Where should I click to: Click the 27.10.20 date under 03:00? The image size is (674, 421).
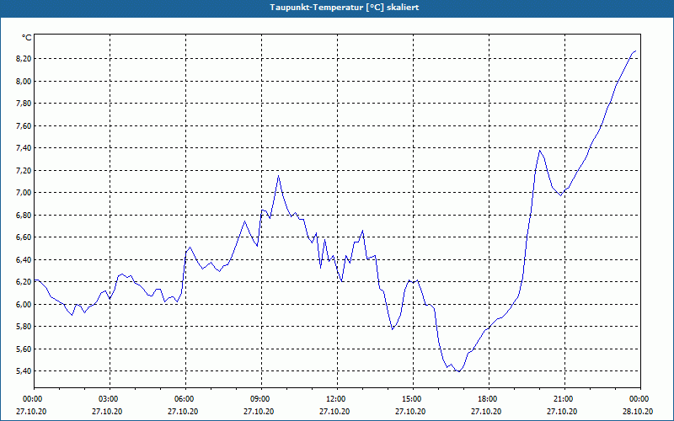coord(107,411)
